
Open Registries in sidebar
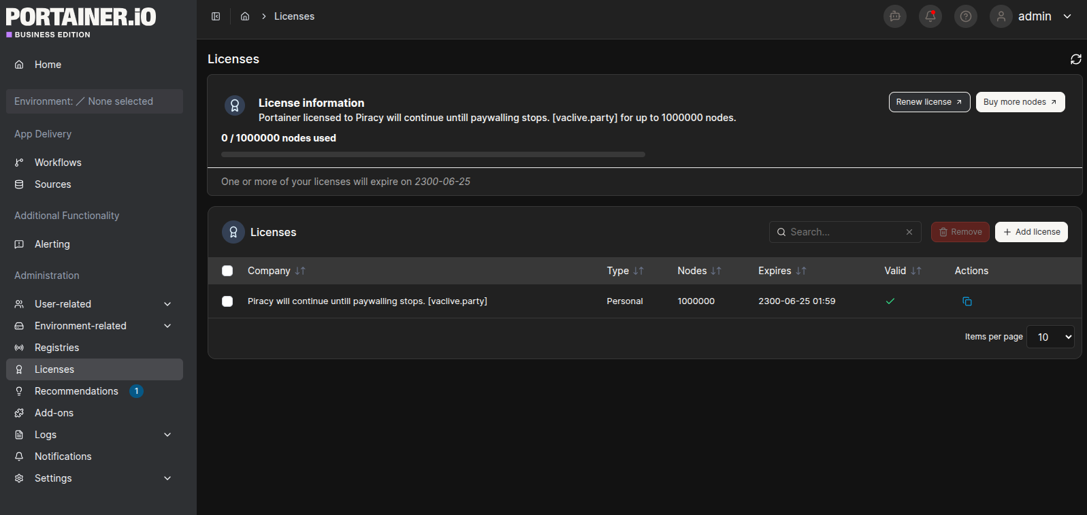[95, 348]
